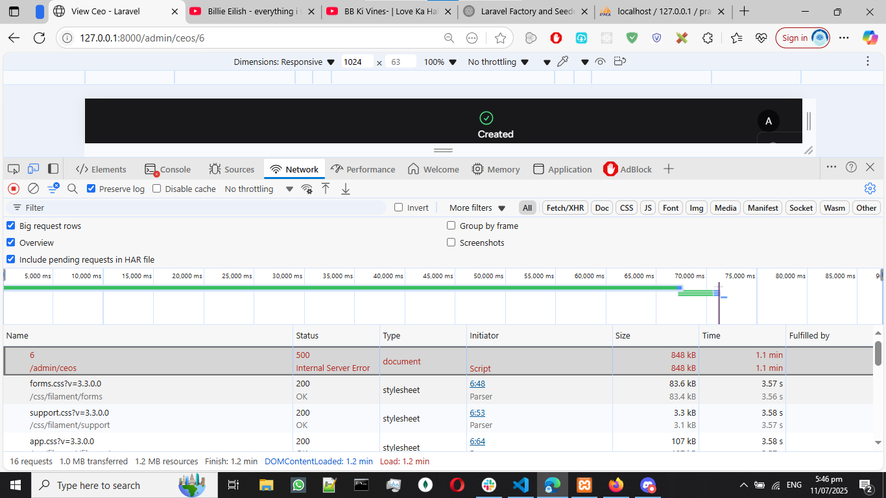886x498 pixels.
Task: Open DevTools more options ellipsis
Action: [832, 167]
